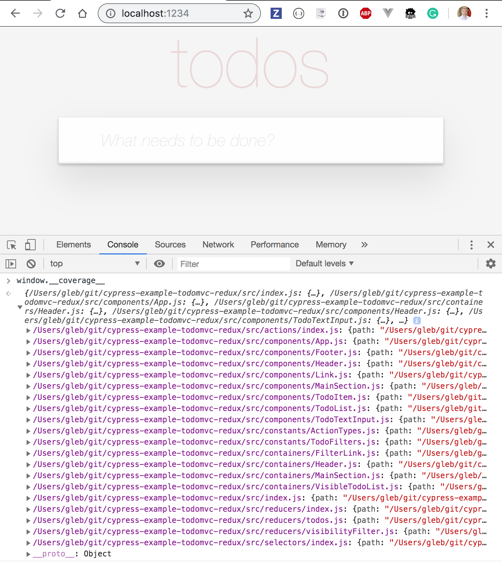Click the inspect element picker icon
The width and height of the screenshot is (502, 562).
[12, 245]
